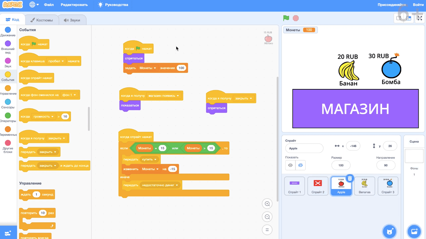Switch to the small stage layout

click(399, 18)
